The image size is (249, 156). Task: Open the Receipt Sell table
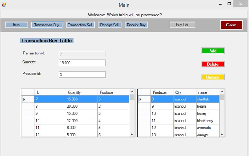[110, 25]
